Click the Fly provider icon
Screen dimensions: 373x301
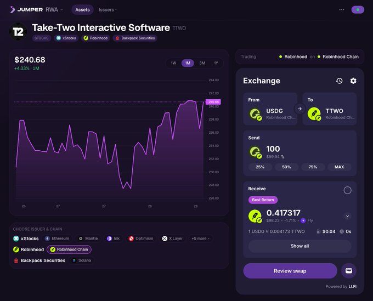[x=303, y=220]
